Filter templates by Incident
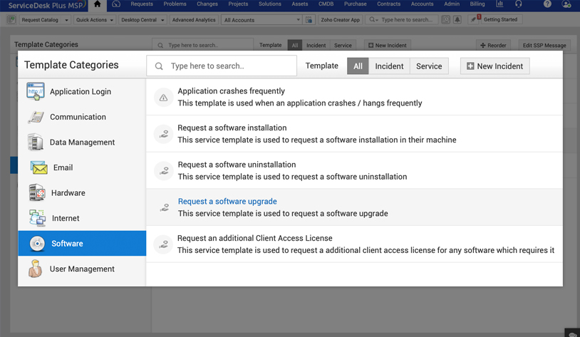580x337 pixels. point(389,66)
